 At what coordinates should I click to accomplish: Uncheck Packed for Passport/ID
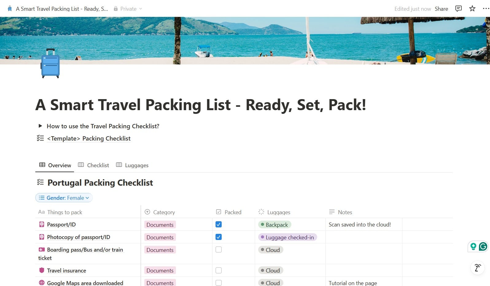(219, 224)
